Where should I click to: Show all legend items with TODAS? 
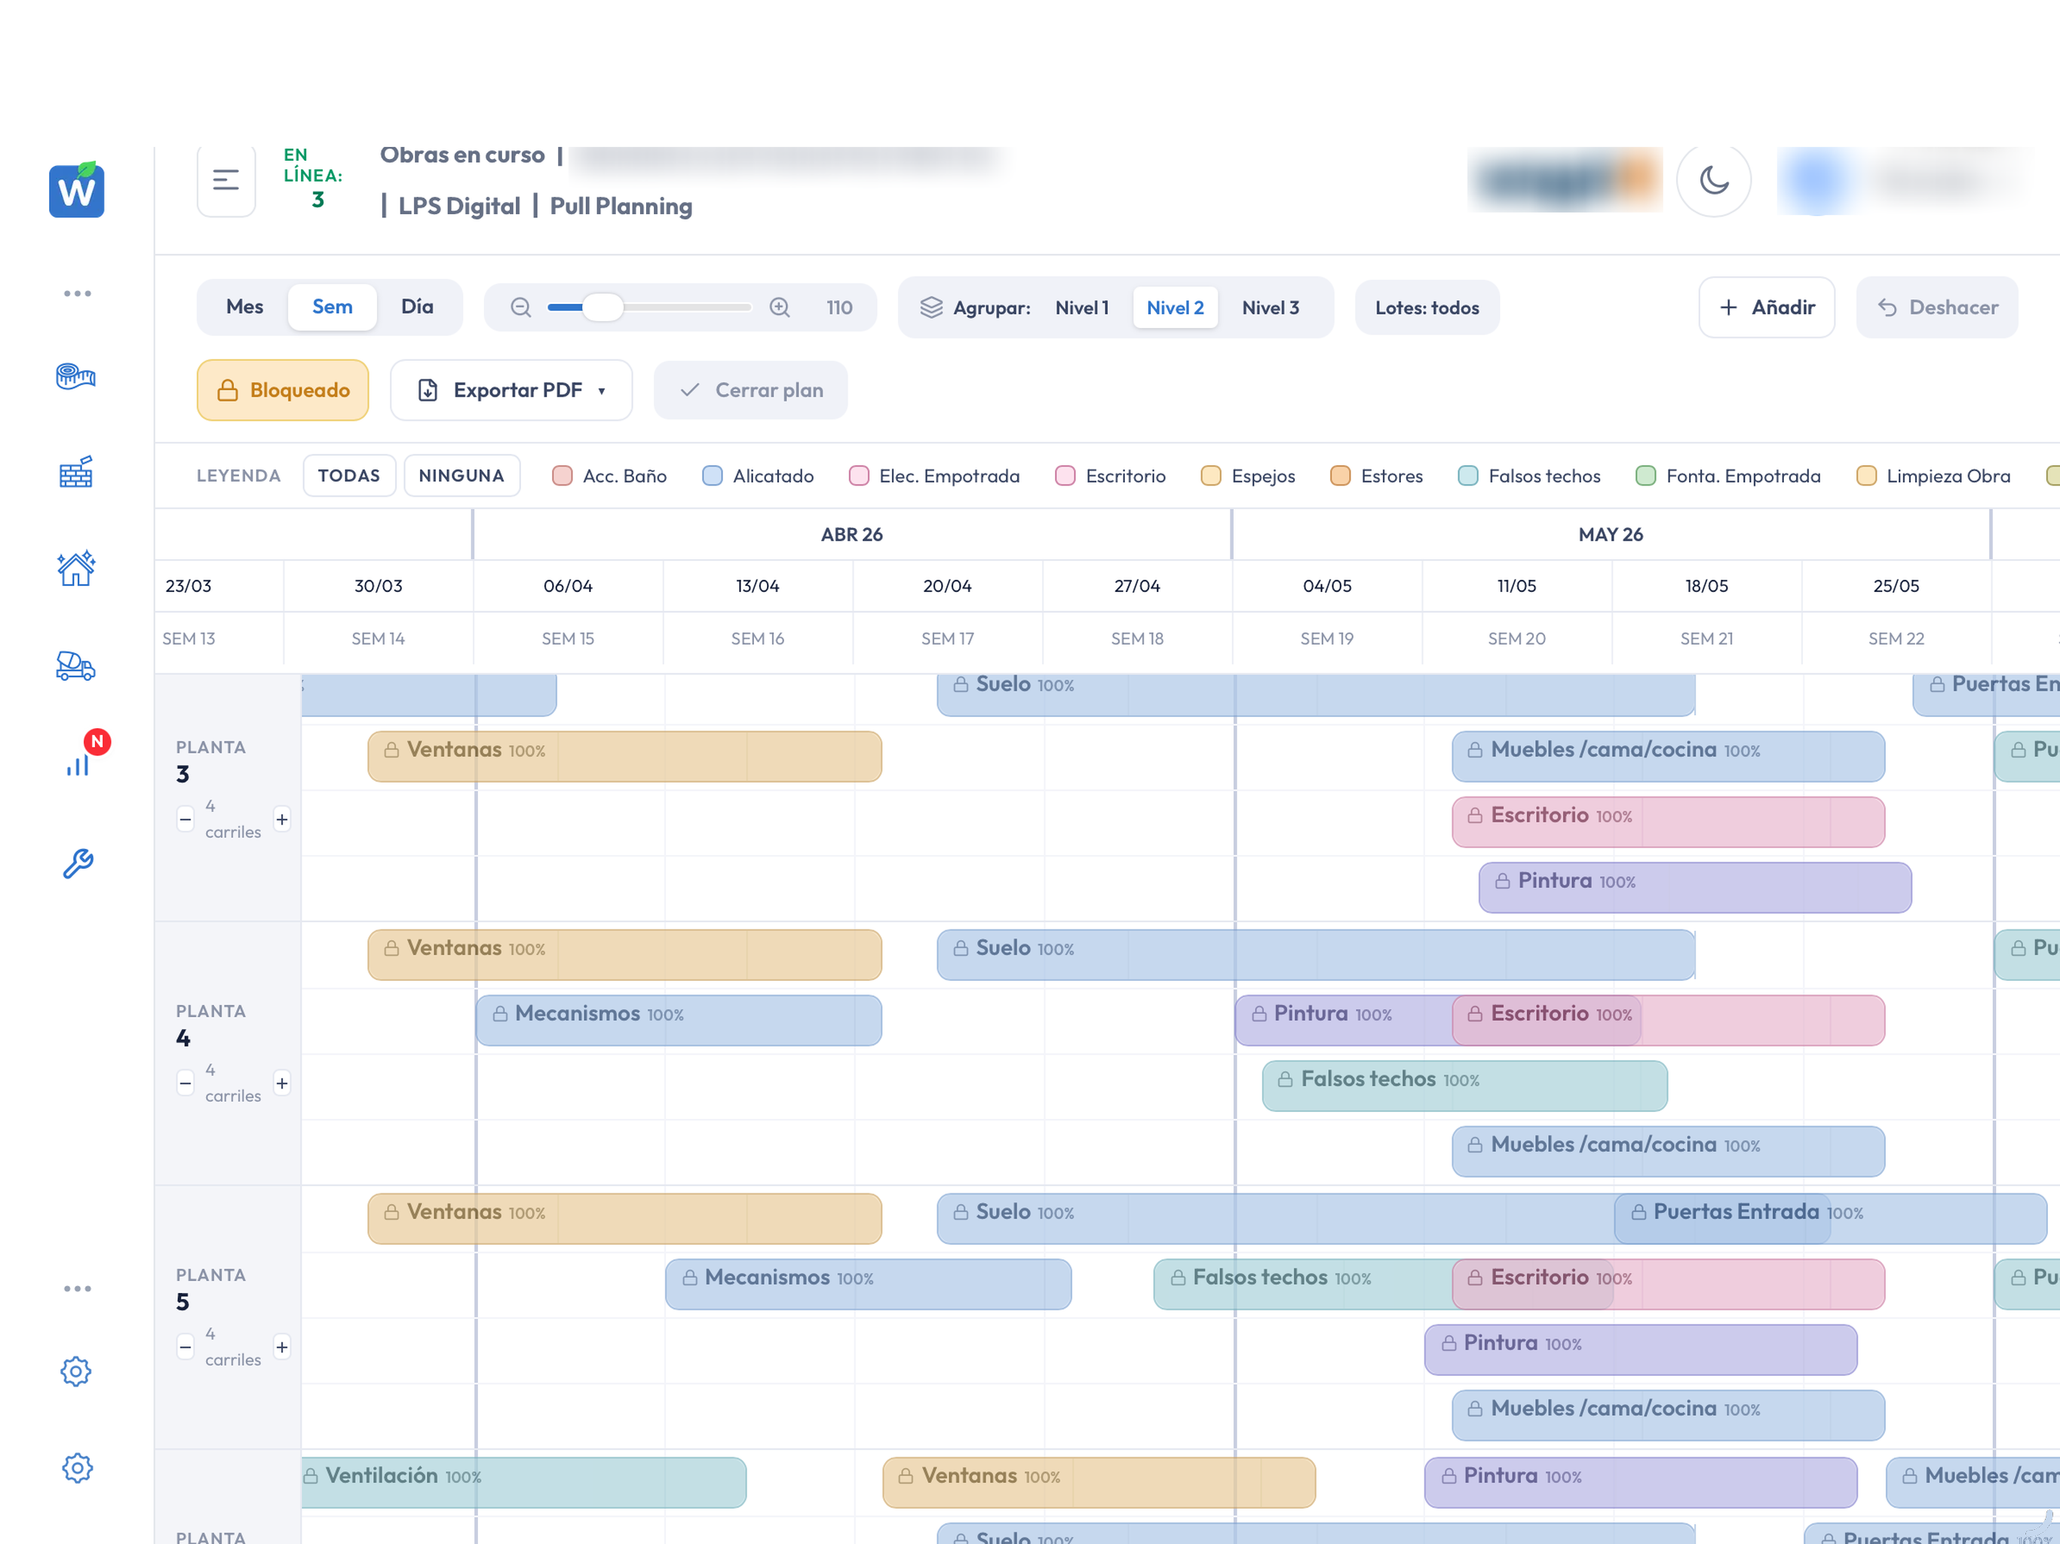pos(349,476)
